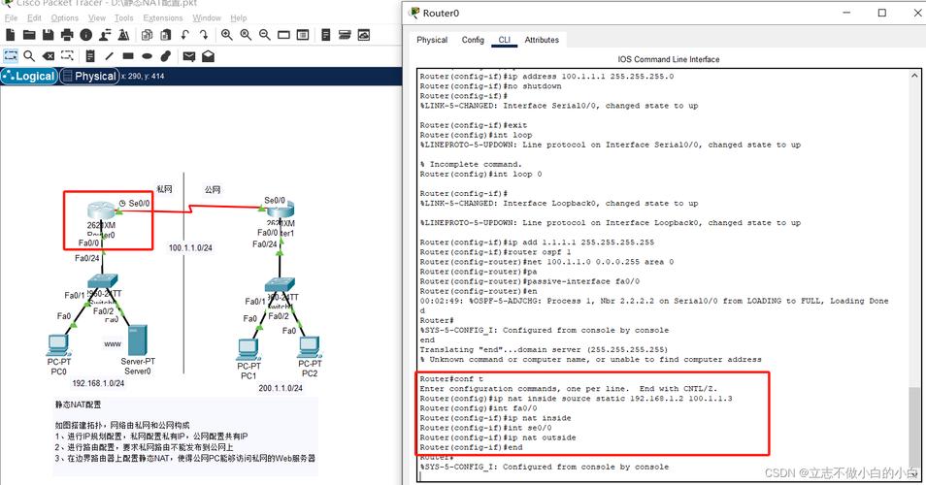Select the Router0 device in the topology
The height and width of the screenshot is (485, 926).
100,210
